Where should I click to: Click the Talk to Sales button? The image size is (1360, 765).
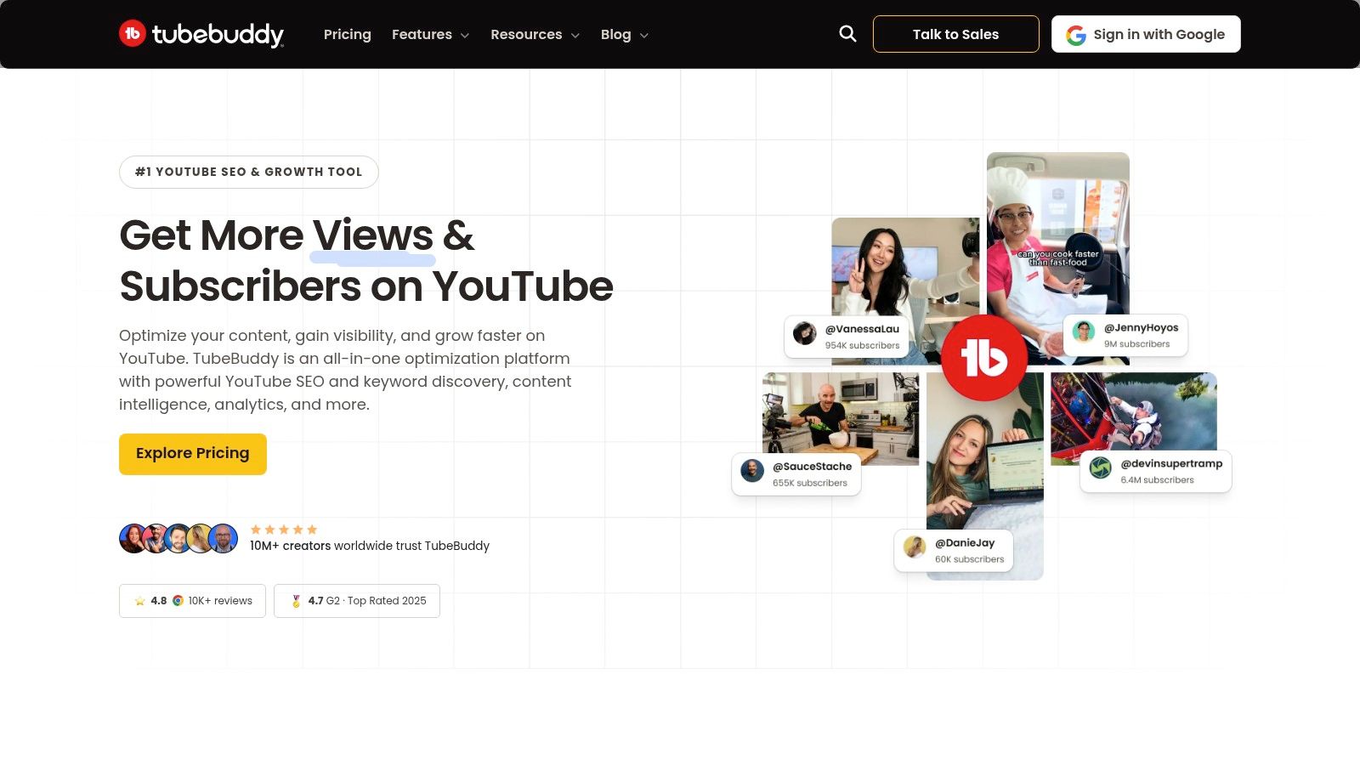tap(956, 34)
